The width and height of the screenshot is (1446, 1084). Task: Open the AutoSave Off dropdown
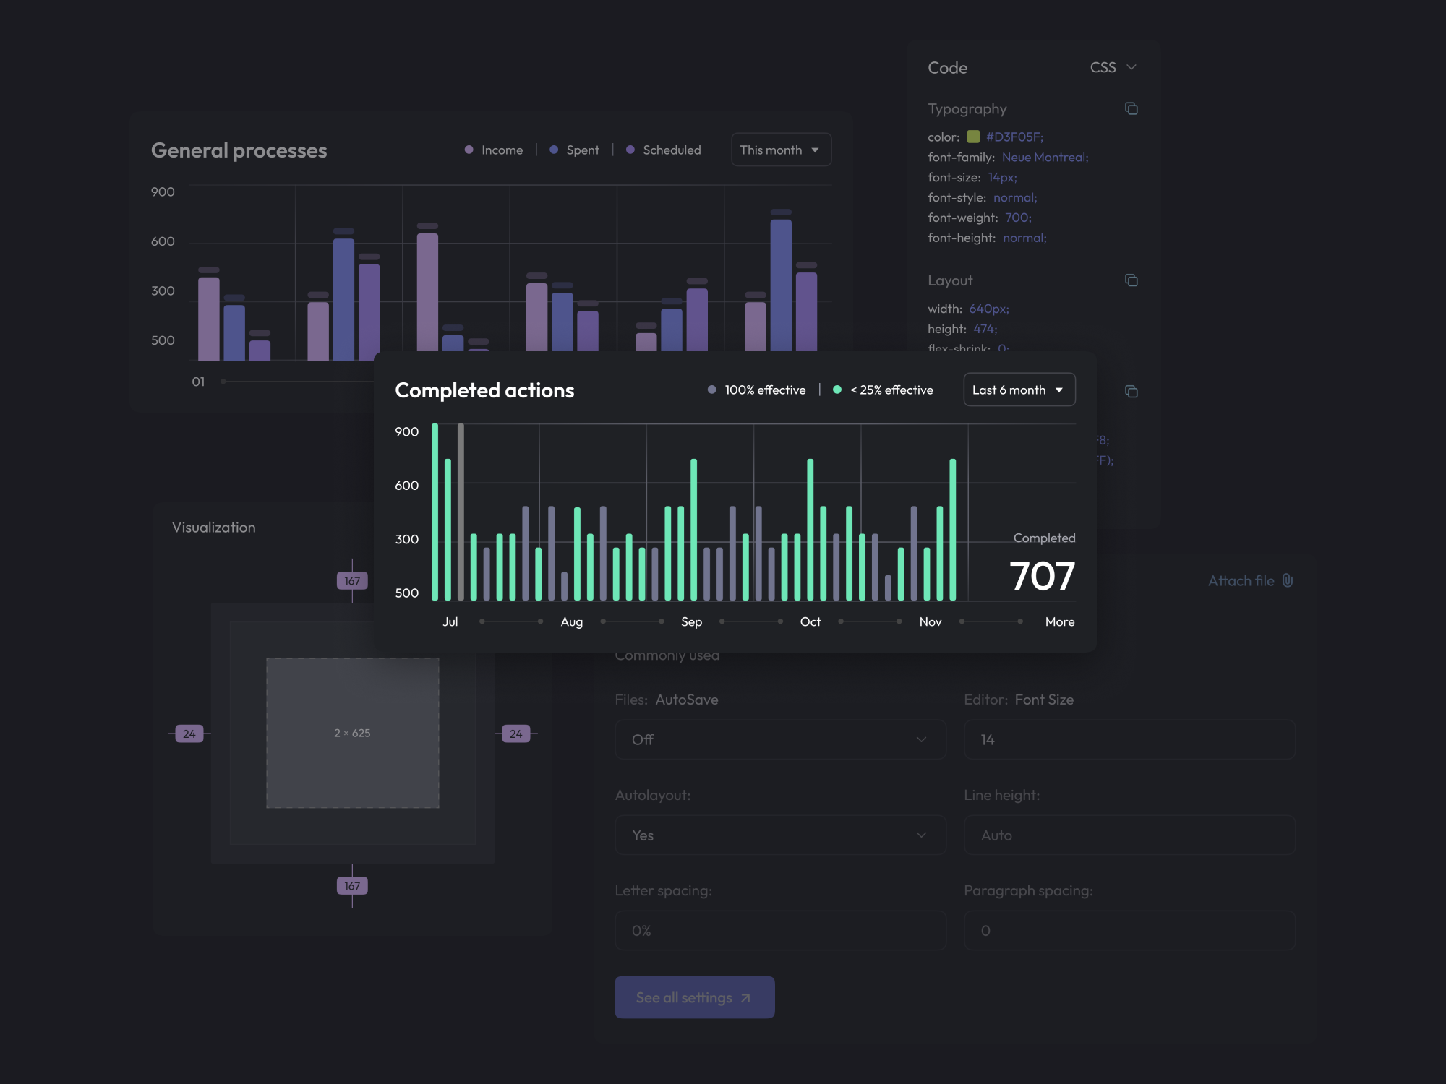coord(779,739)
